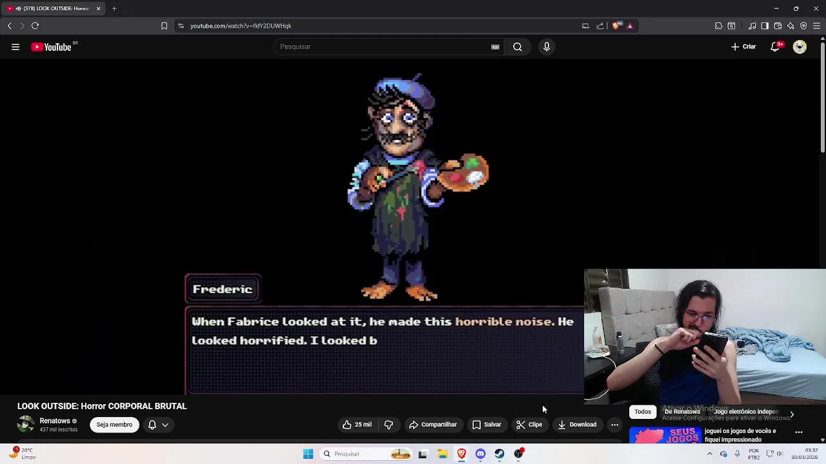
Task: Click the video Download button
Action: pyautogui.click(x=577, y=425)
